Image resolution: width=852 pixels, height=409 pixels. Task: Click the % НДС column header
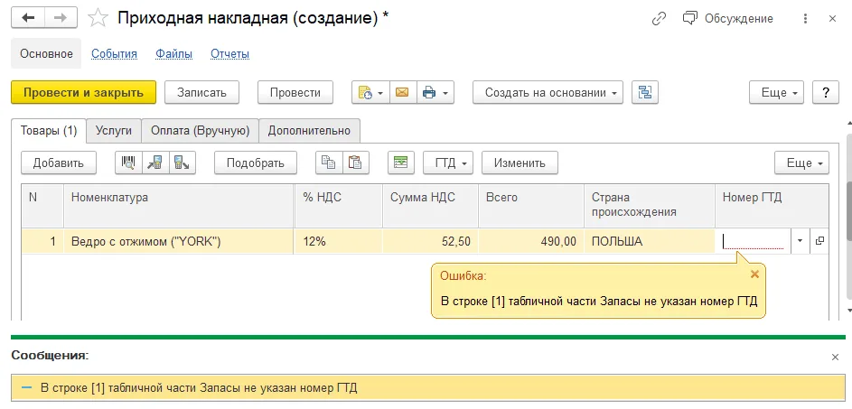339,205
